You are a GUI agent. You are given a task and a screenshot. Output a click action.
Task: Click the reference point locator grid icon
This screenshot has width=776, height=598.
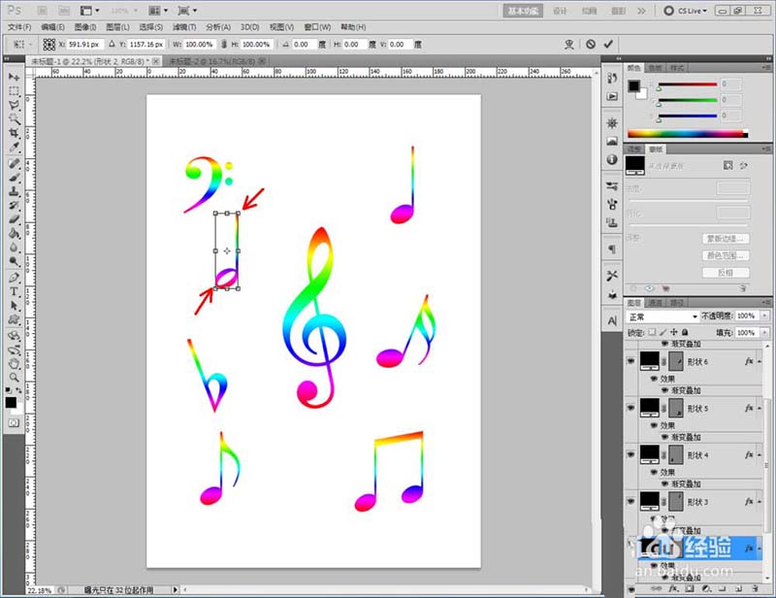(49, 45)
